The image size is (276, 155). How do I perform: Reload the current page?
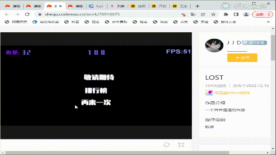click(x=27, y=14)
